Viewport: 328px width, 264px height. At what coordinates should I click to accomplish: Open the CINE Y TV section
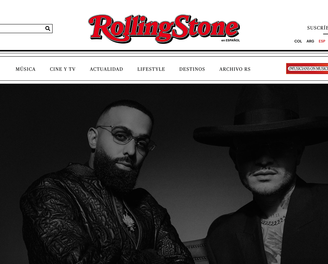tap(63, 69)
